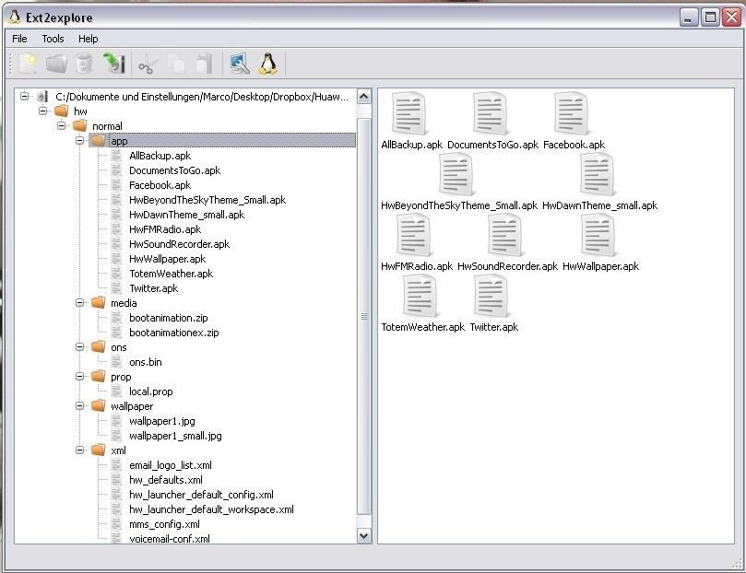The height and width of the screenshot is (573, 746).
Task: Click the xml folder icon in tree
Action: (x=98, y=450)
